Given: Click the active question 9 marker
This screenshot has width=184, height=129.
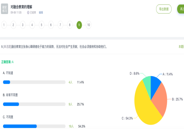Looking at the screenshot, I should 79,25.
